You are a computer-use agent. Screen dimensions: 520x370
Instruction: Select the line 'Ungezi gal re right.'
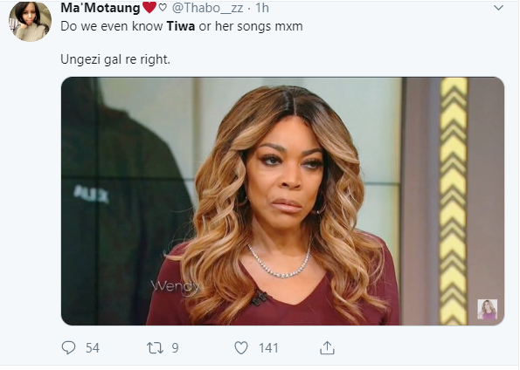coord(115,59)
